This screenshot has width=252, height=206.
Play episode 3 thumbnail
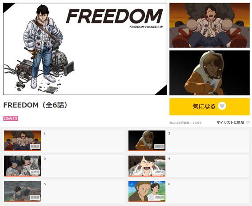click(x=23, y=166)
